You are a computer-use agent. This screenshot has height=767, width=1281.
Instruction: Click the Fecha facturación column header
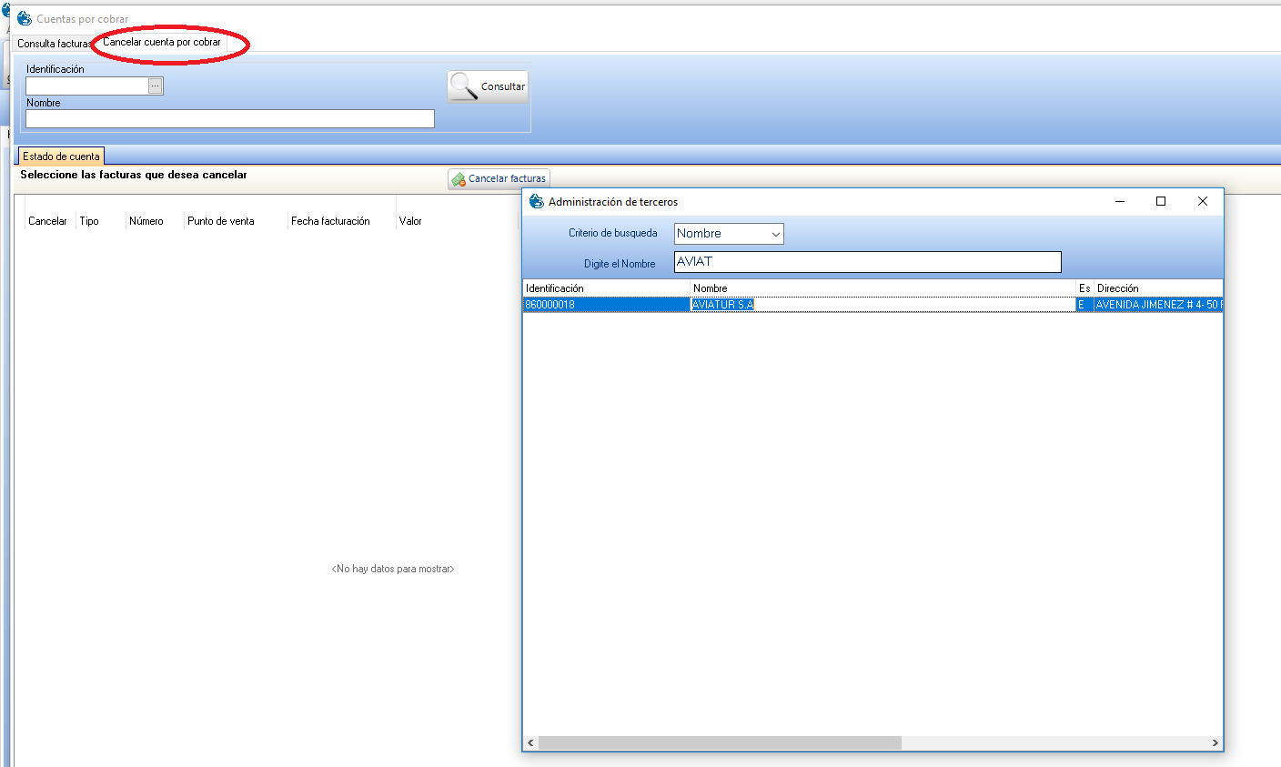click(330, 221)
